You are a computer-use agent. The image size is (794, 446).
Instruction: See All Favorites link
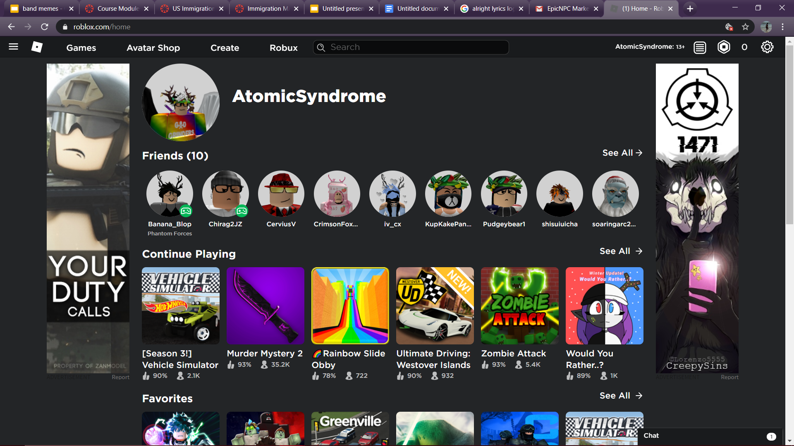tap(621, 396)
